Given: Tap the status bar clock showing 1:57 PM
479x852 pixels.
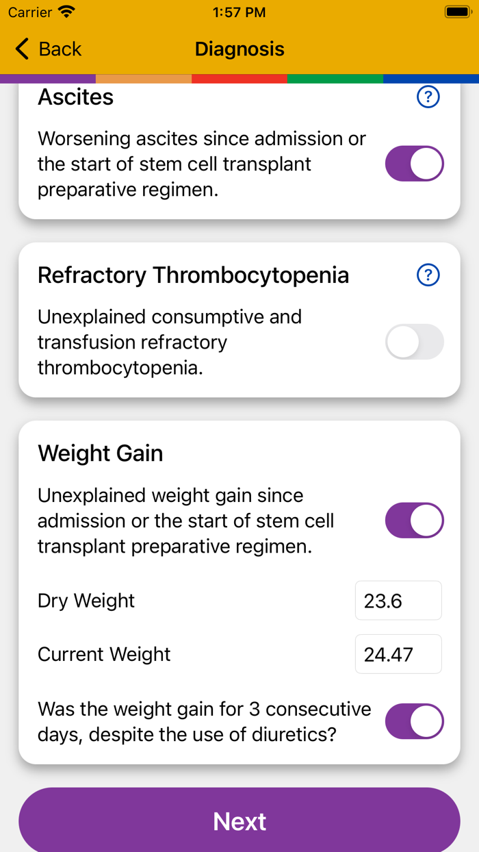Looking at the screenshot, I should 239,12.
